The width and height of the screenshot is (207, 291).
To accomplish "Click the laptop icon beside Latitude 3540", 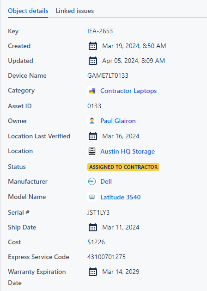I will (92, 197).
